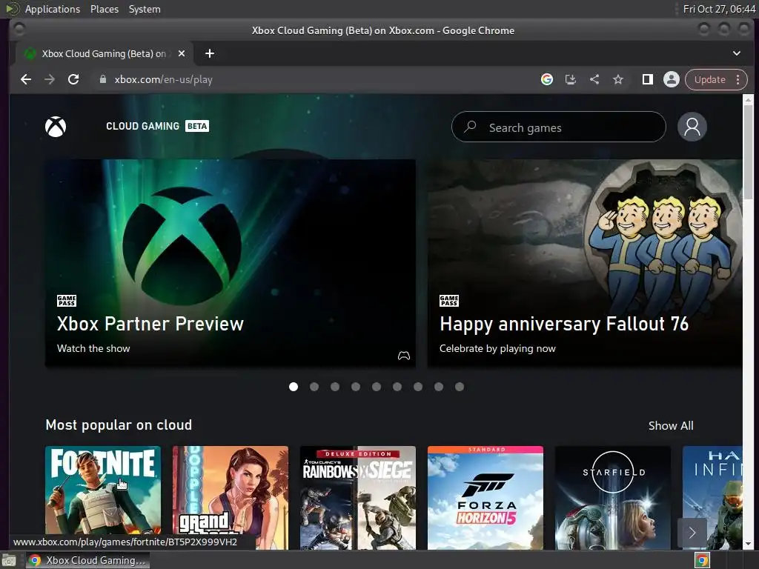Reload the Xbox page
This screenshot has height=569, width=759.
73,79
